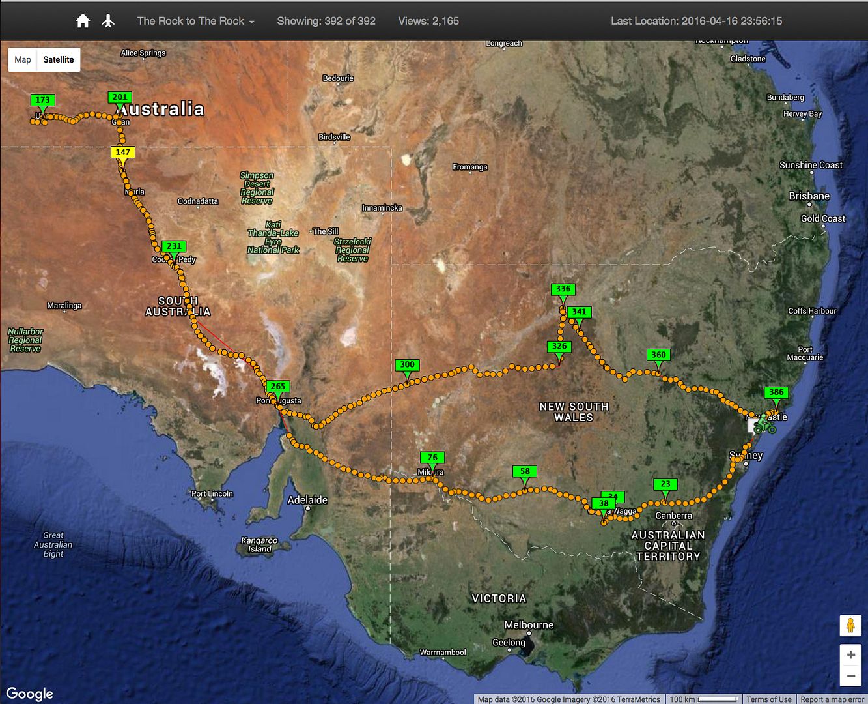Click the Innamincka map label

[x=382, y=208]
